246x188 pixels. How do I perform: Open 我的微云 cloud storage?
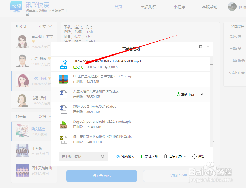(x=125, y=156)
